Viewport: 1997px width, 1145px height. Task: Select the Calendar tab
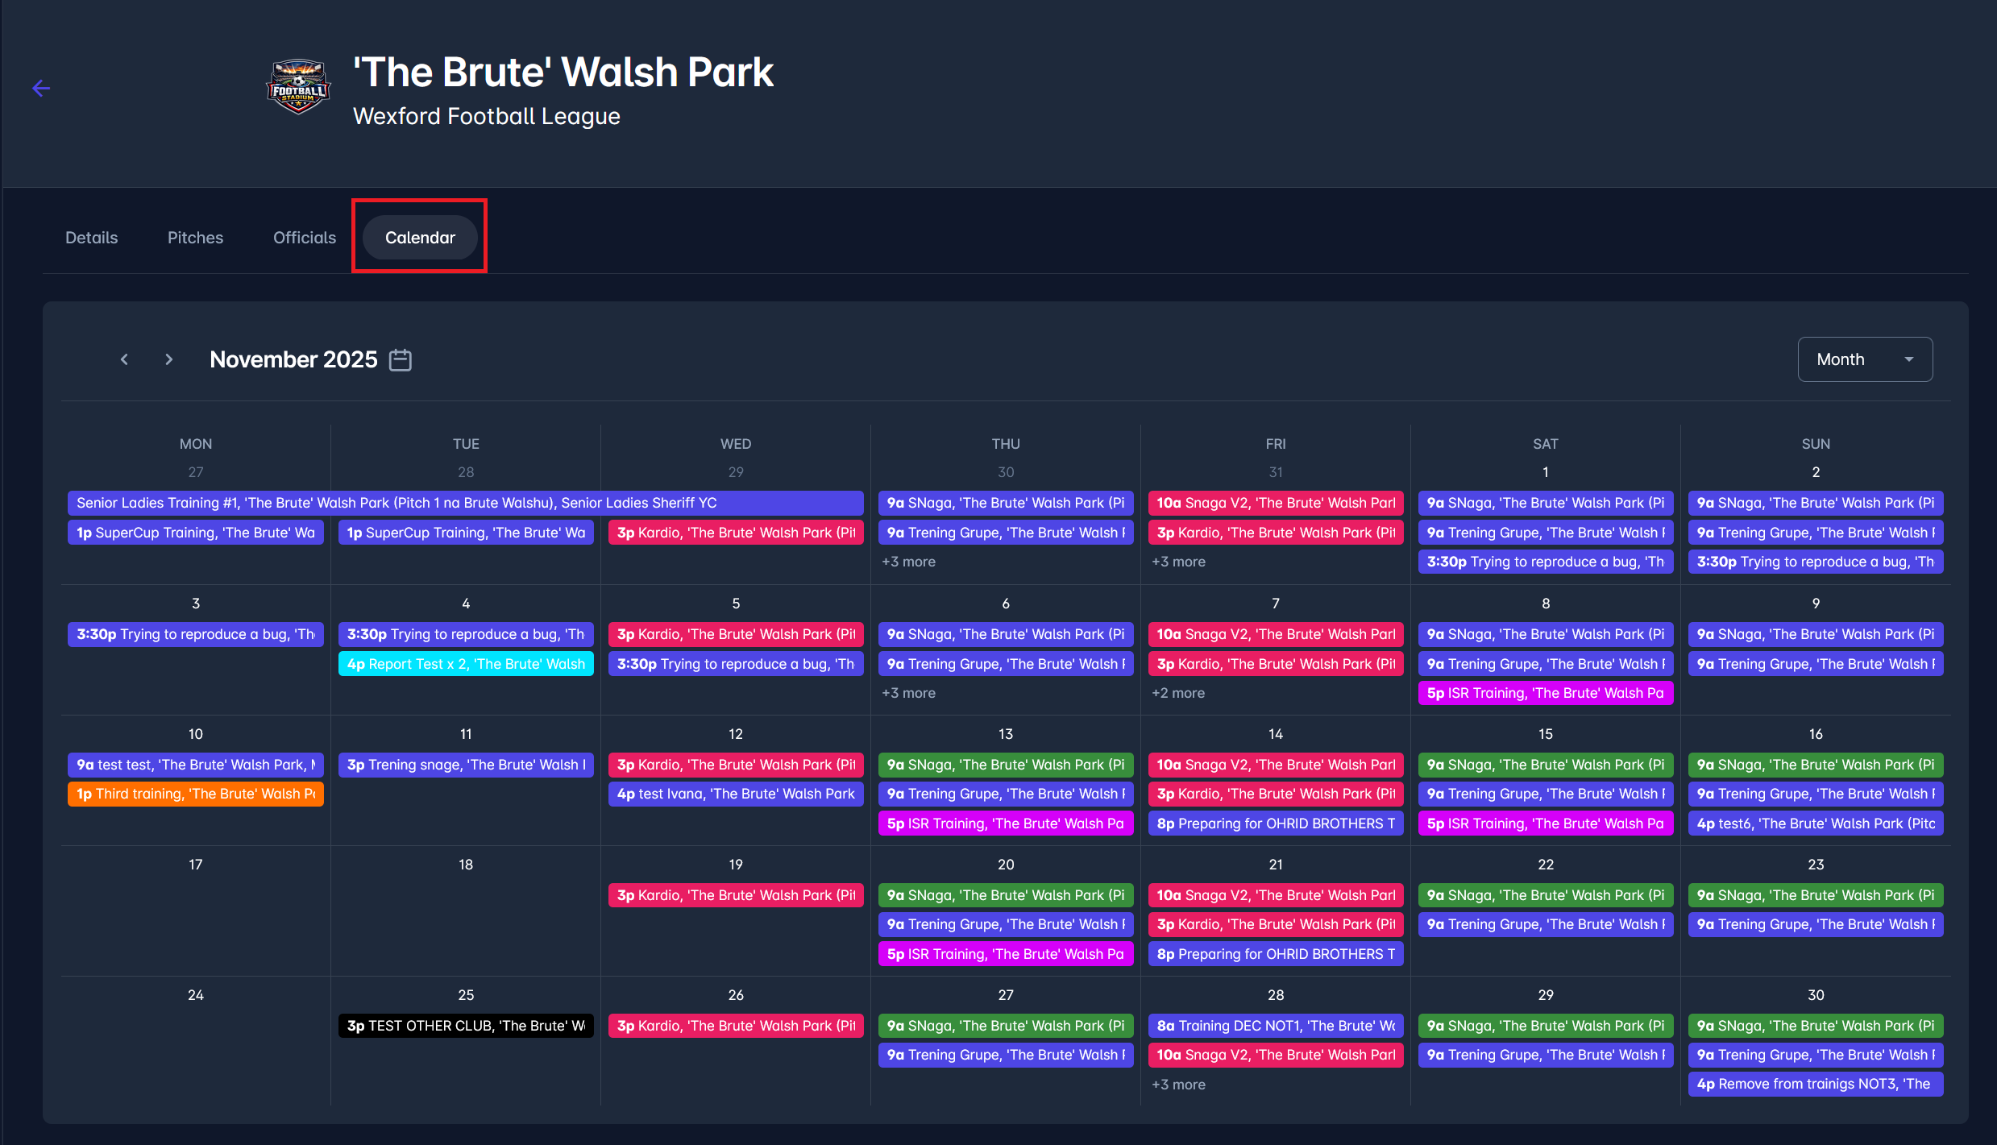420,238
